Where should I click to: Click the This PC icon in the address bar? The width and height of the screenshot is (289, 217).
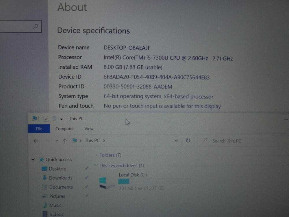[x=75, y=140]
